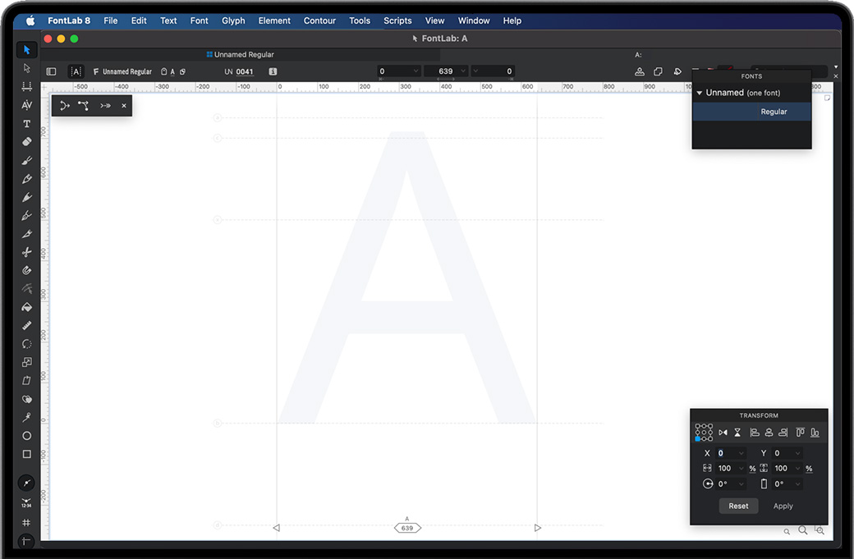Image resolution: width=854 pixels, height=559 pixels.
Task: Open vertical scale 100 dropdown
Action: [798, 469]
